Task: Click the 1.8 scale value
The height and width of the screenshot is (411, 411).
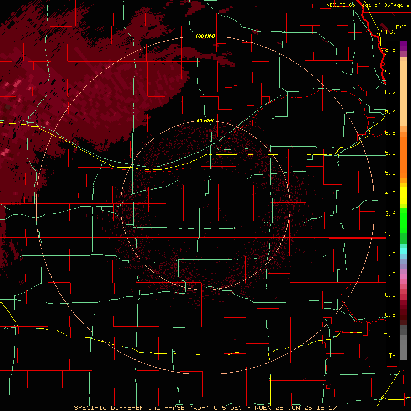Action: click(390, 254)
